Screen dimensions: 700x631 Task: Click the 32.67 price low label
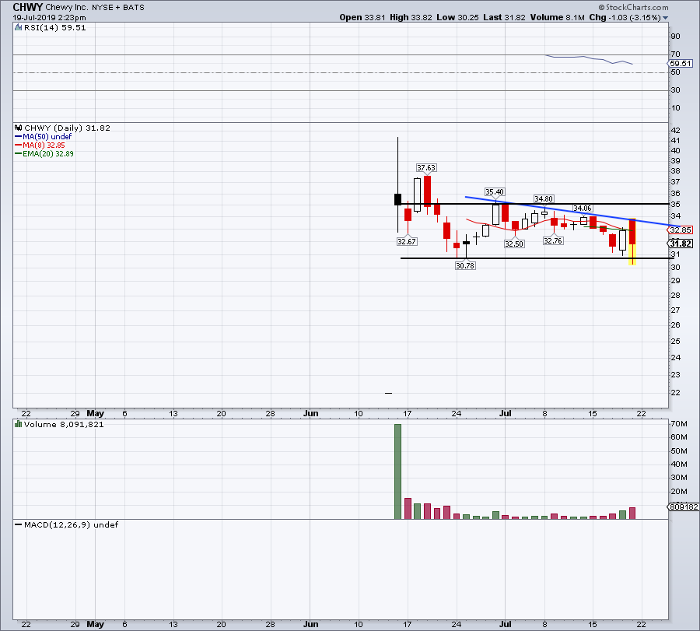point(406,242)
